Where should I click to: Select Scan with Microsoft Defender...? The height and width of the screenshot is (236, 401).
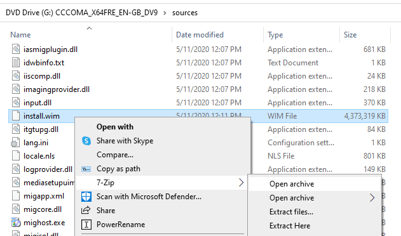149,197
